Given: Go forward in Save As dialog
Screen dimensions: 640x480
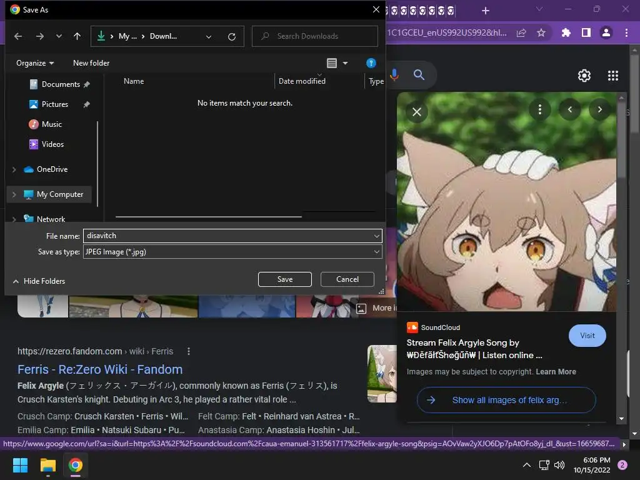Looking at the screenshot, I should click(x=39, y=36).
